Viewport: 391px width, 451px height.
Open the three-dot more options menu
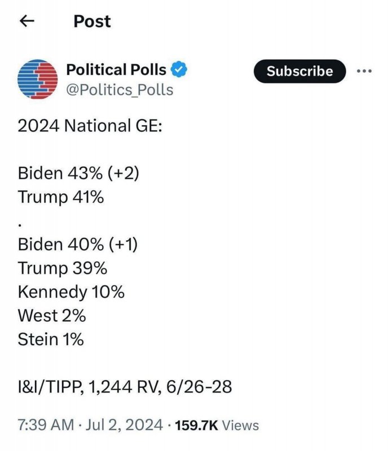365,72
